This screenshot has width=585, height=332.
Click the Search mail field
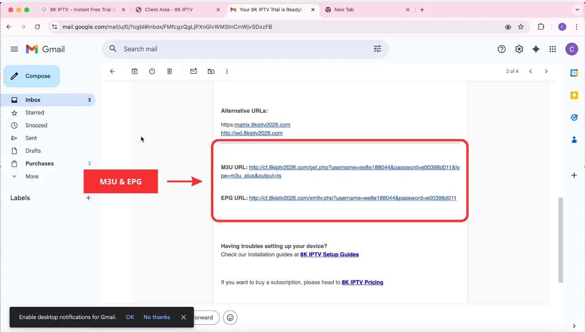245,49
